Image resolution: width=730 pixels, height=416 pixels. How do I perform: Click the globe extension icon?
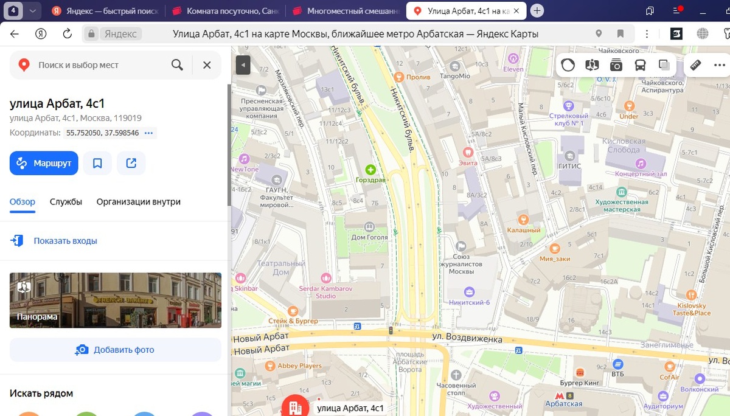click(x=703, y=34)
